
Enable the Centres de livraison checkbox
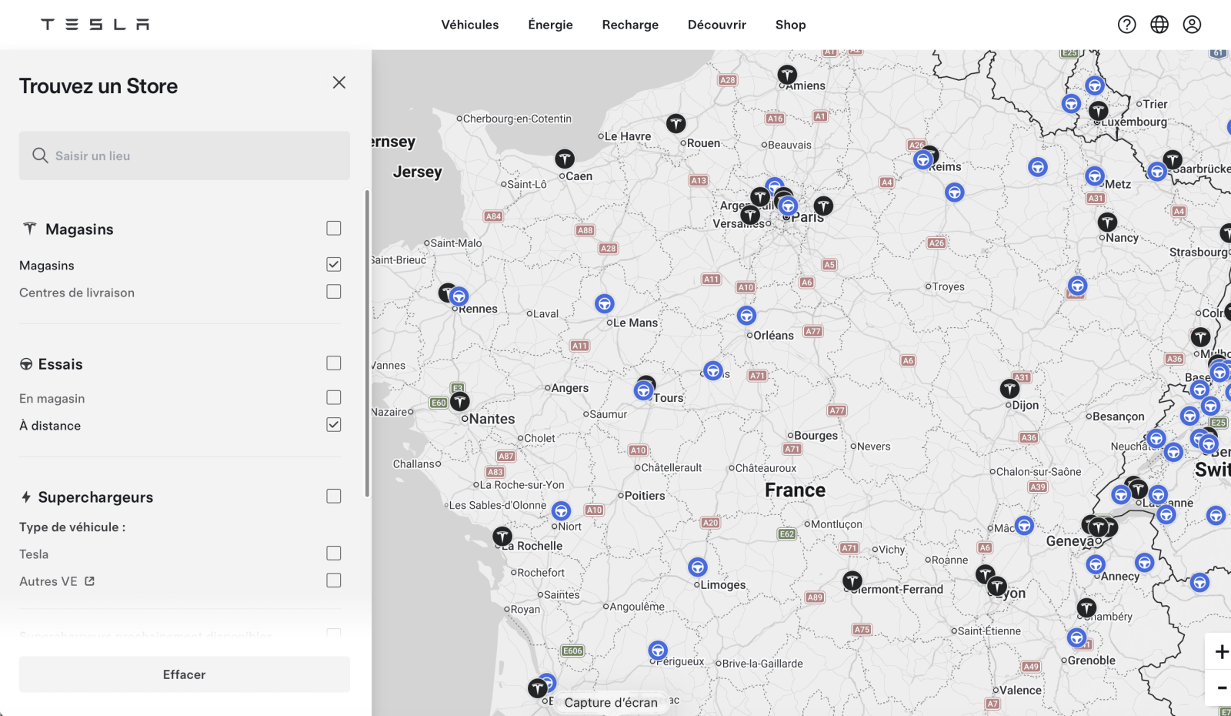click(x=334, y=292)
